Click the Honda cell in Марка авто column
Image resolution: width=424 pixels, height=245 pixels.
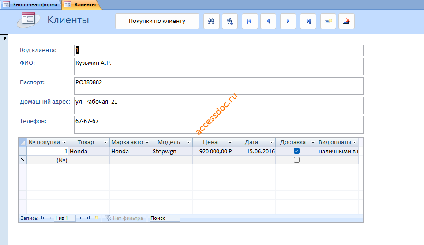click(x=130, y=151)
